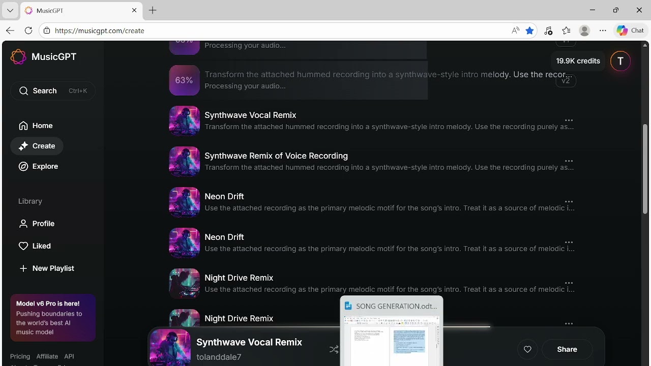651x366 pixels.
Task: Open browser Settings and more menu
Action: click(603, 30)
